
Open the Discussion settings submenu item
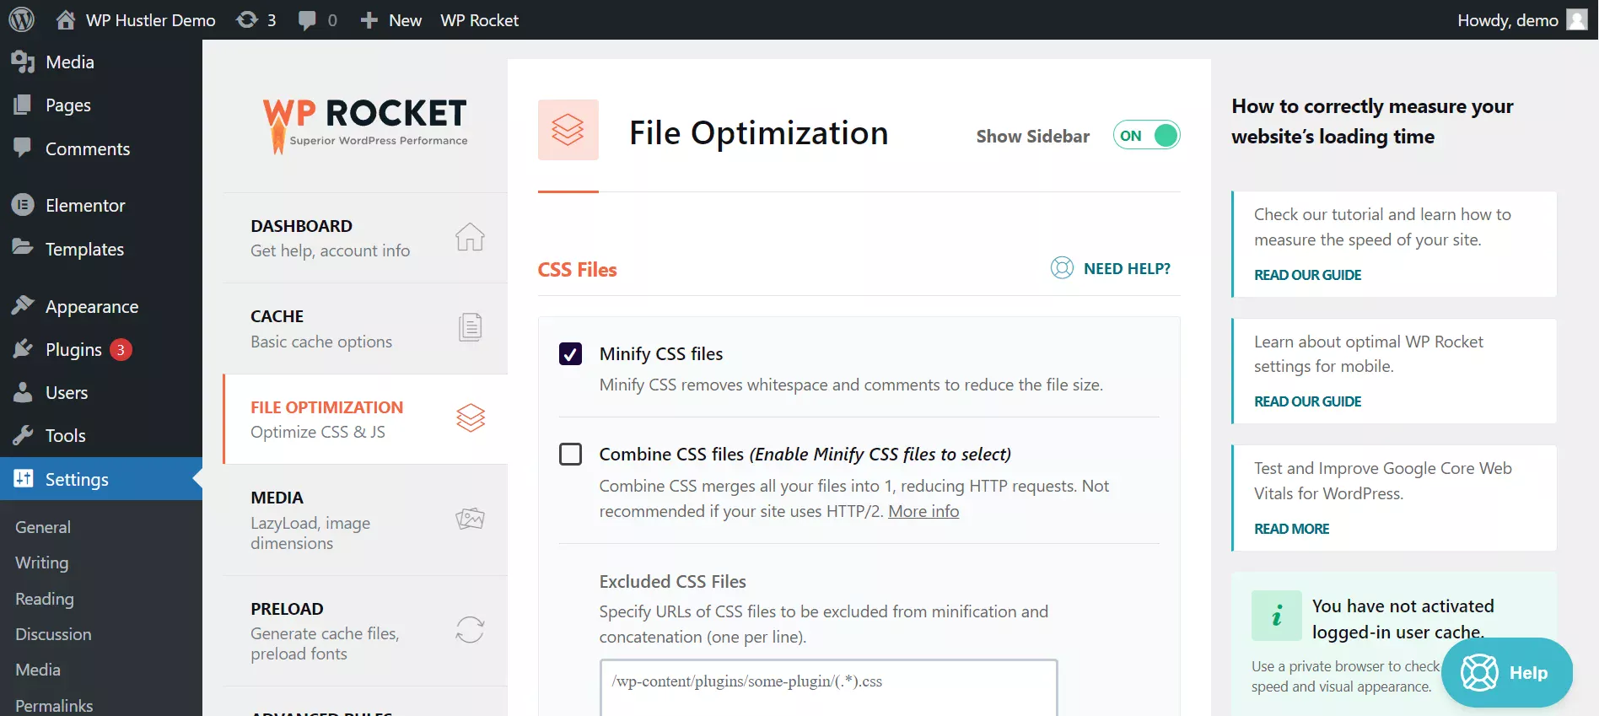tap(53, 634)
